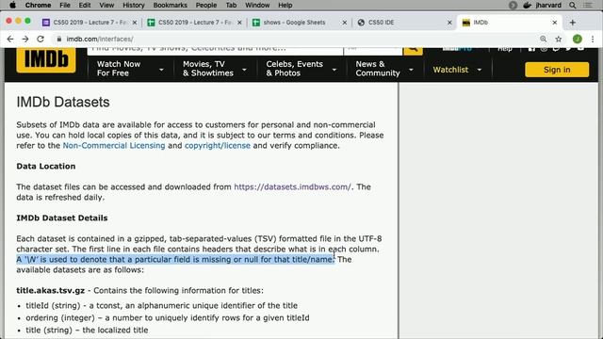Open the Bookmarks menu

(x=170, y=5)
